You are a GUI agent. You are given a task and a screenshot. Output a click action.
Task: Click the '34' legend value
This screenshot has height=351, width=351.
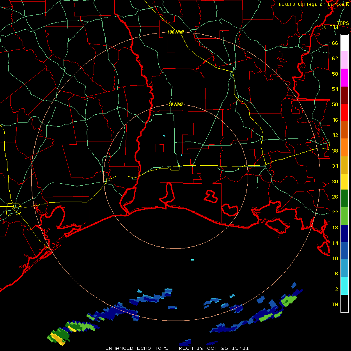pyautogui.click(x=335, y=166)
